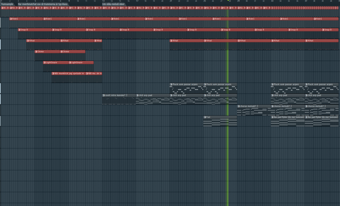Click menu icon of Hihat clip at bar 21
Viewport: 340px width, 206px height.
[171, 41]
